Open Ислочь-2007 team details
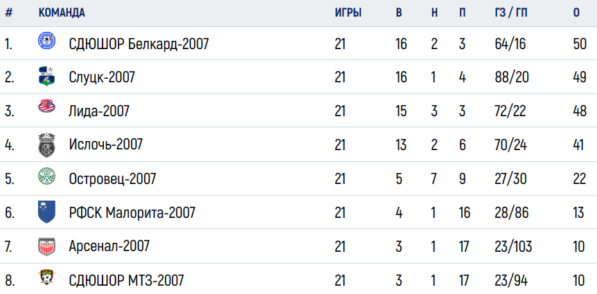The height and width of the screenshot is (294, 597). pos(106,145)
